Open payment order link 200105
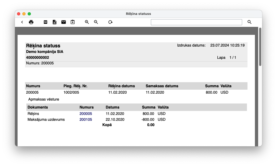The width and height of the screenshot is (277, 166). coord(86,119)
